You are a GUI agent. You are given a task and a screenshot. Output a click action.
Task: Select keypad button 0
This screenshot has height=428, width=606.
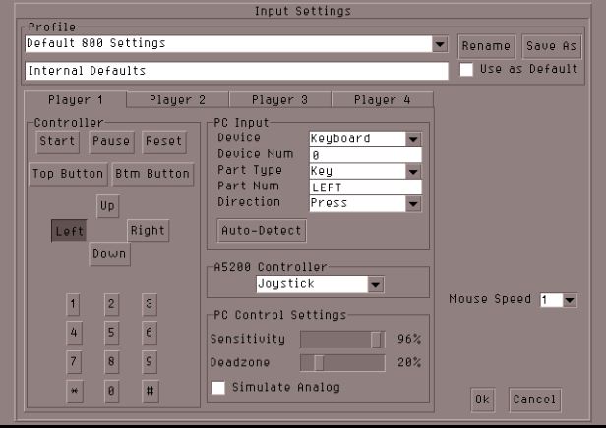pyautogui.click(x=111, y=392)
